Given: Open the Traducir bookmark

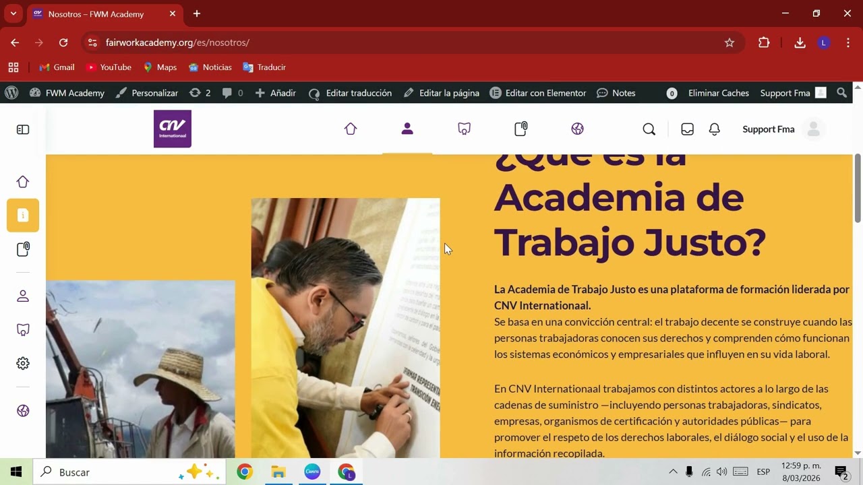Looking at the screenshot, I should [x=264, y=67].
